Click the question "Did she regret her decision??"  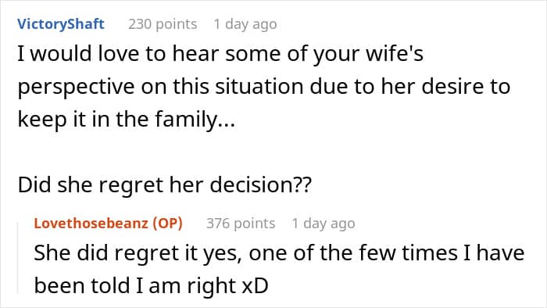164,184
